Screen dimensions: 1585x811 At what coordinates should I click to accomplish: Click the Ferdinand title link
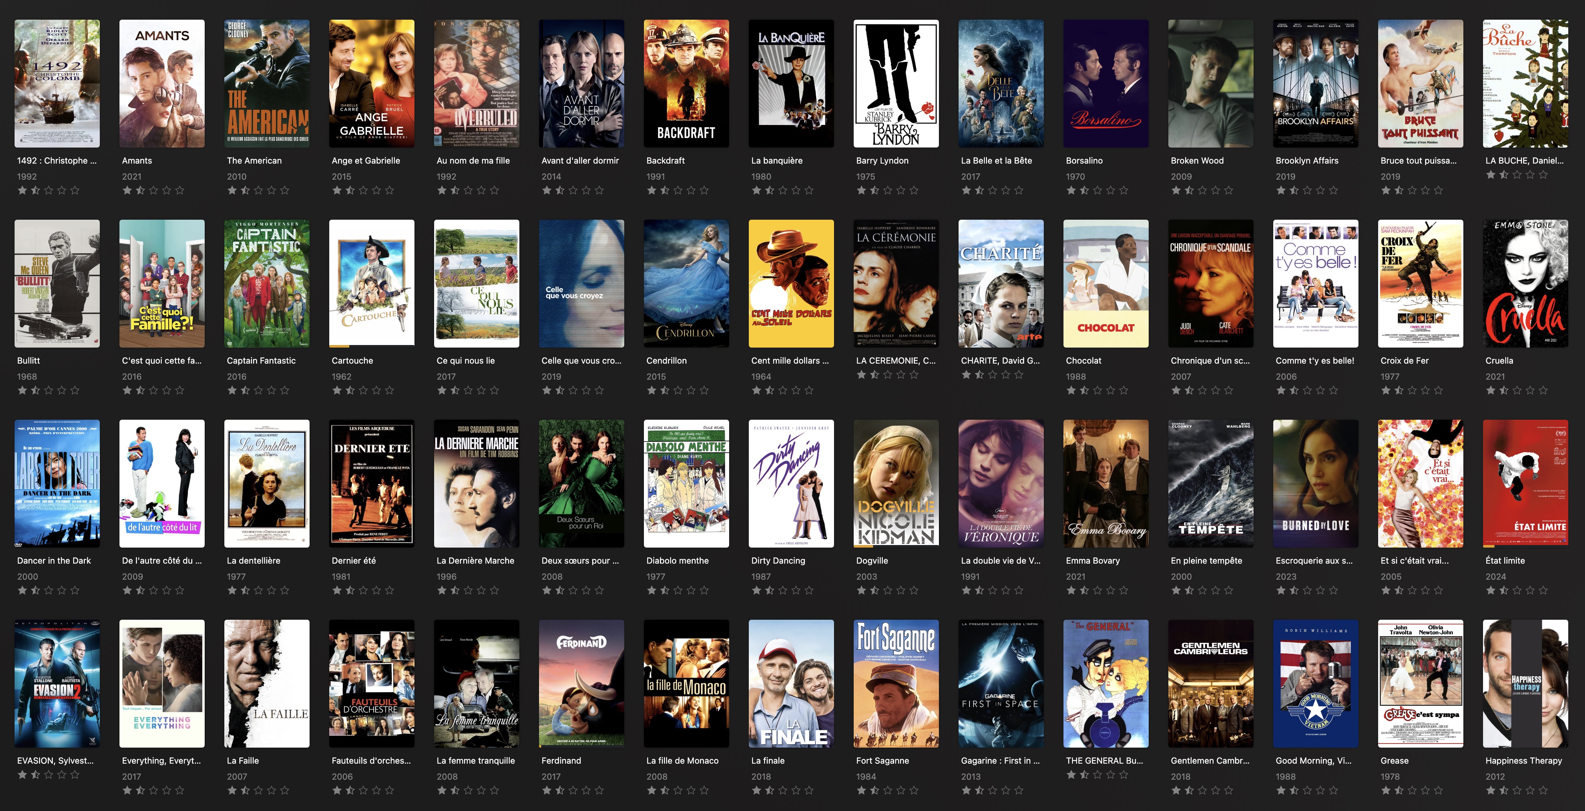[561, 761]
